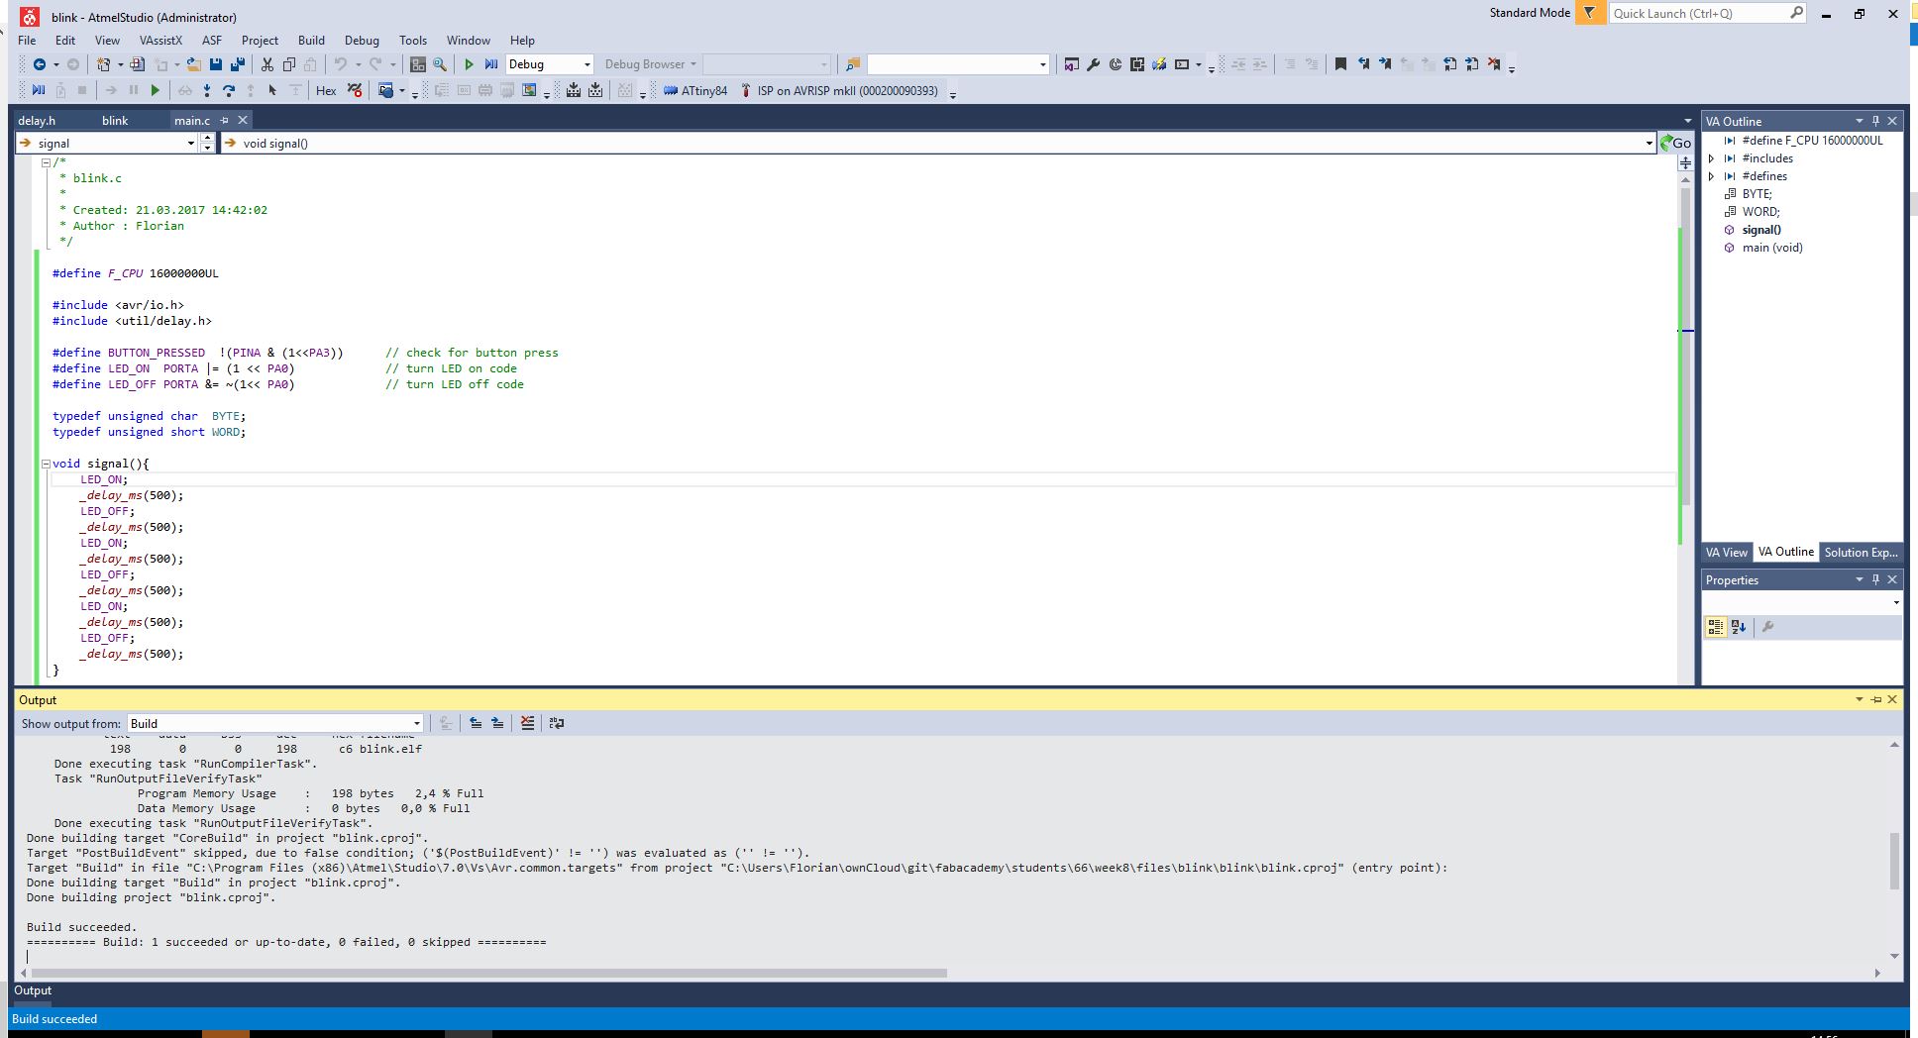1918x1038 pixels.
Task: Select main (void) in the VA Outline
Action: pyautogui.click(x=1771, y=248)
